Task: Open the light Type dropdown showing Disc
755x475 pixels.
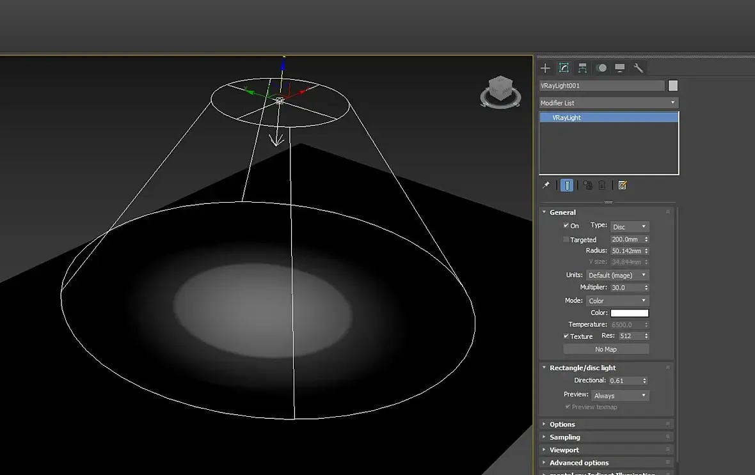Action: [630, 226]
